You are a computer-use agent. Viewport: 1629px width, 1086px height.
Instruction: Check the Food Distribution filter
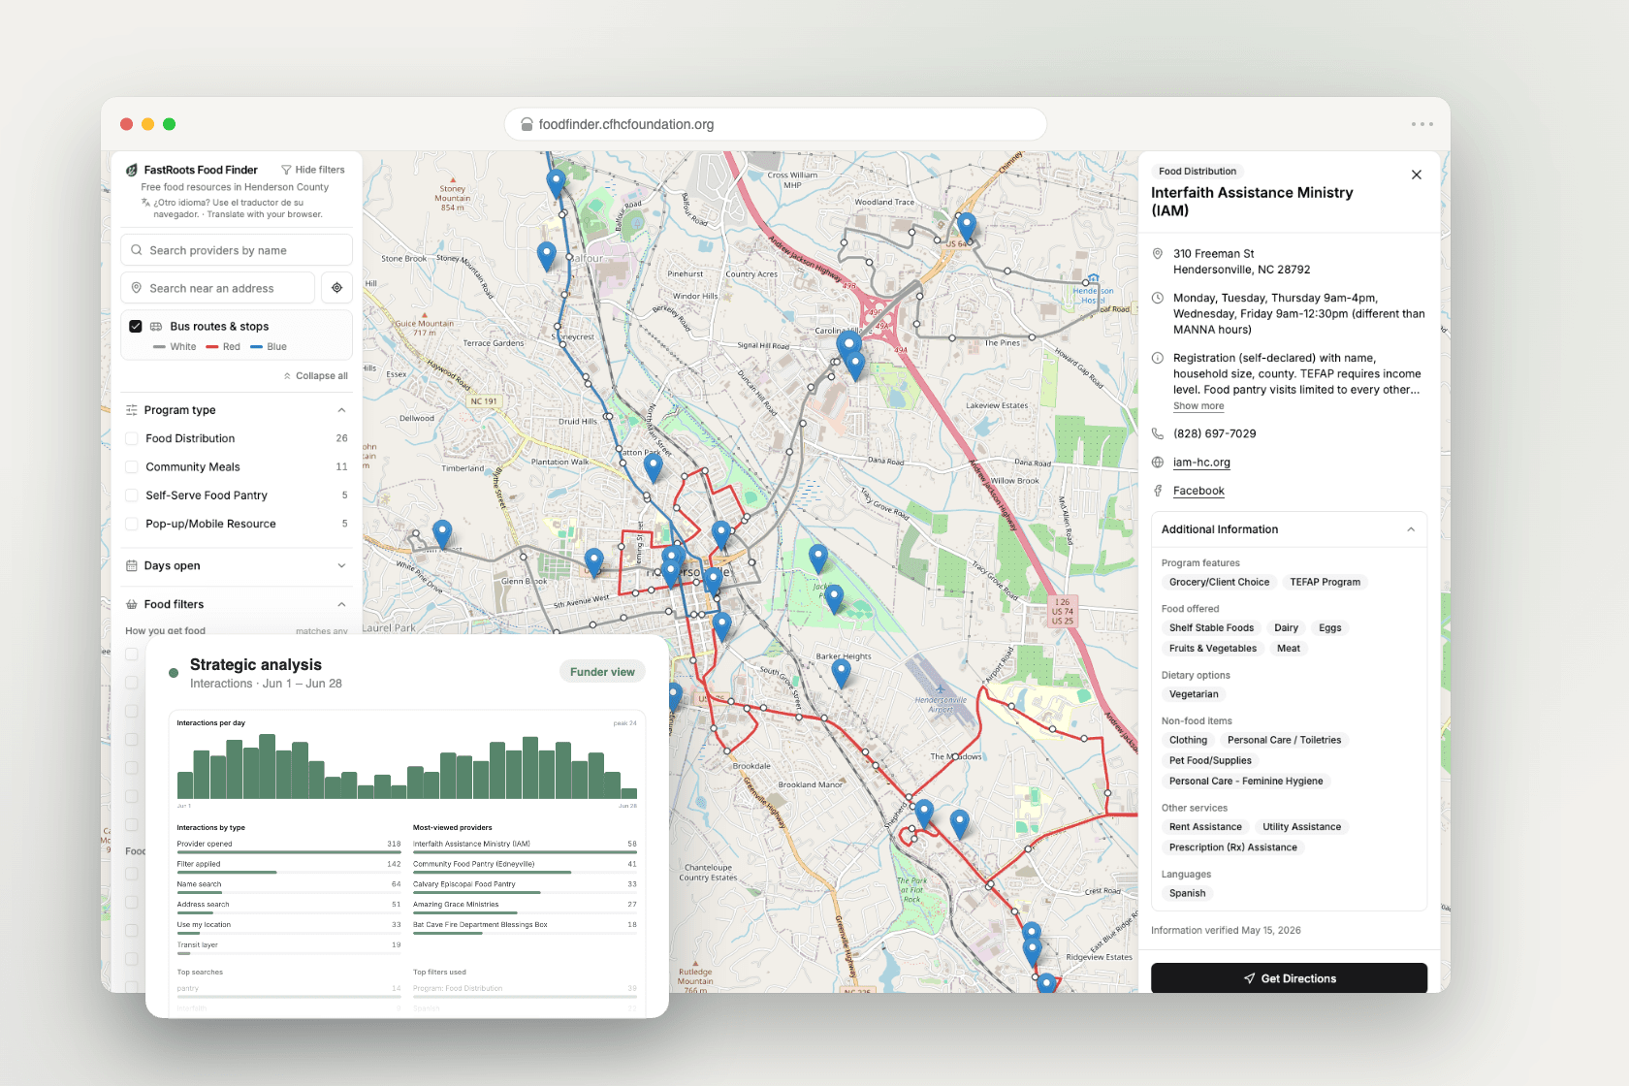[132, 438]
